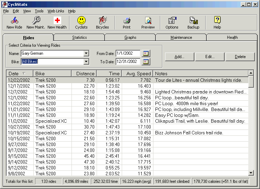
Task: Switch to the Graphs tab
Action: 130,37
